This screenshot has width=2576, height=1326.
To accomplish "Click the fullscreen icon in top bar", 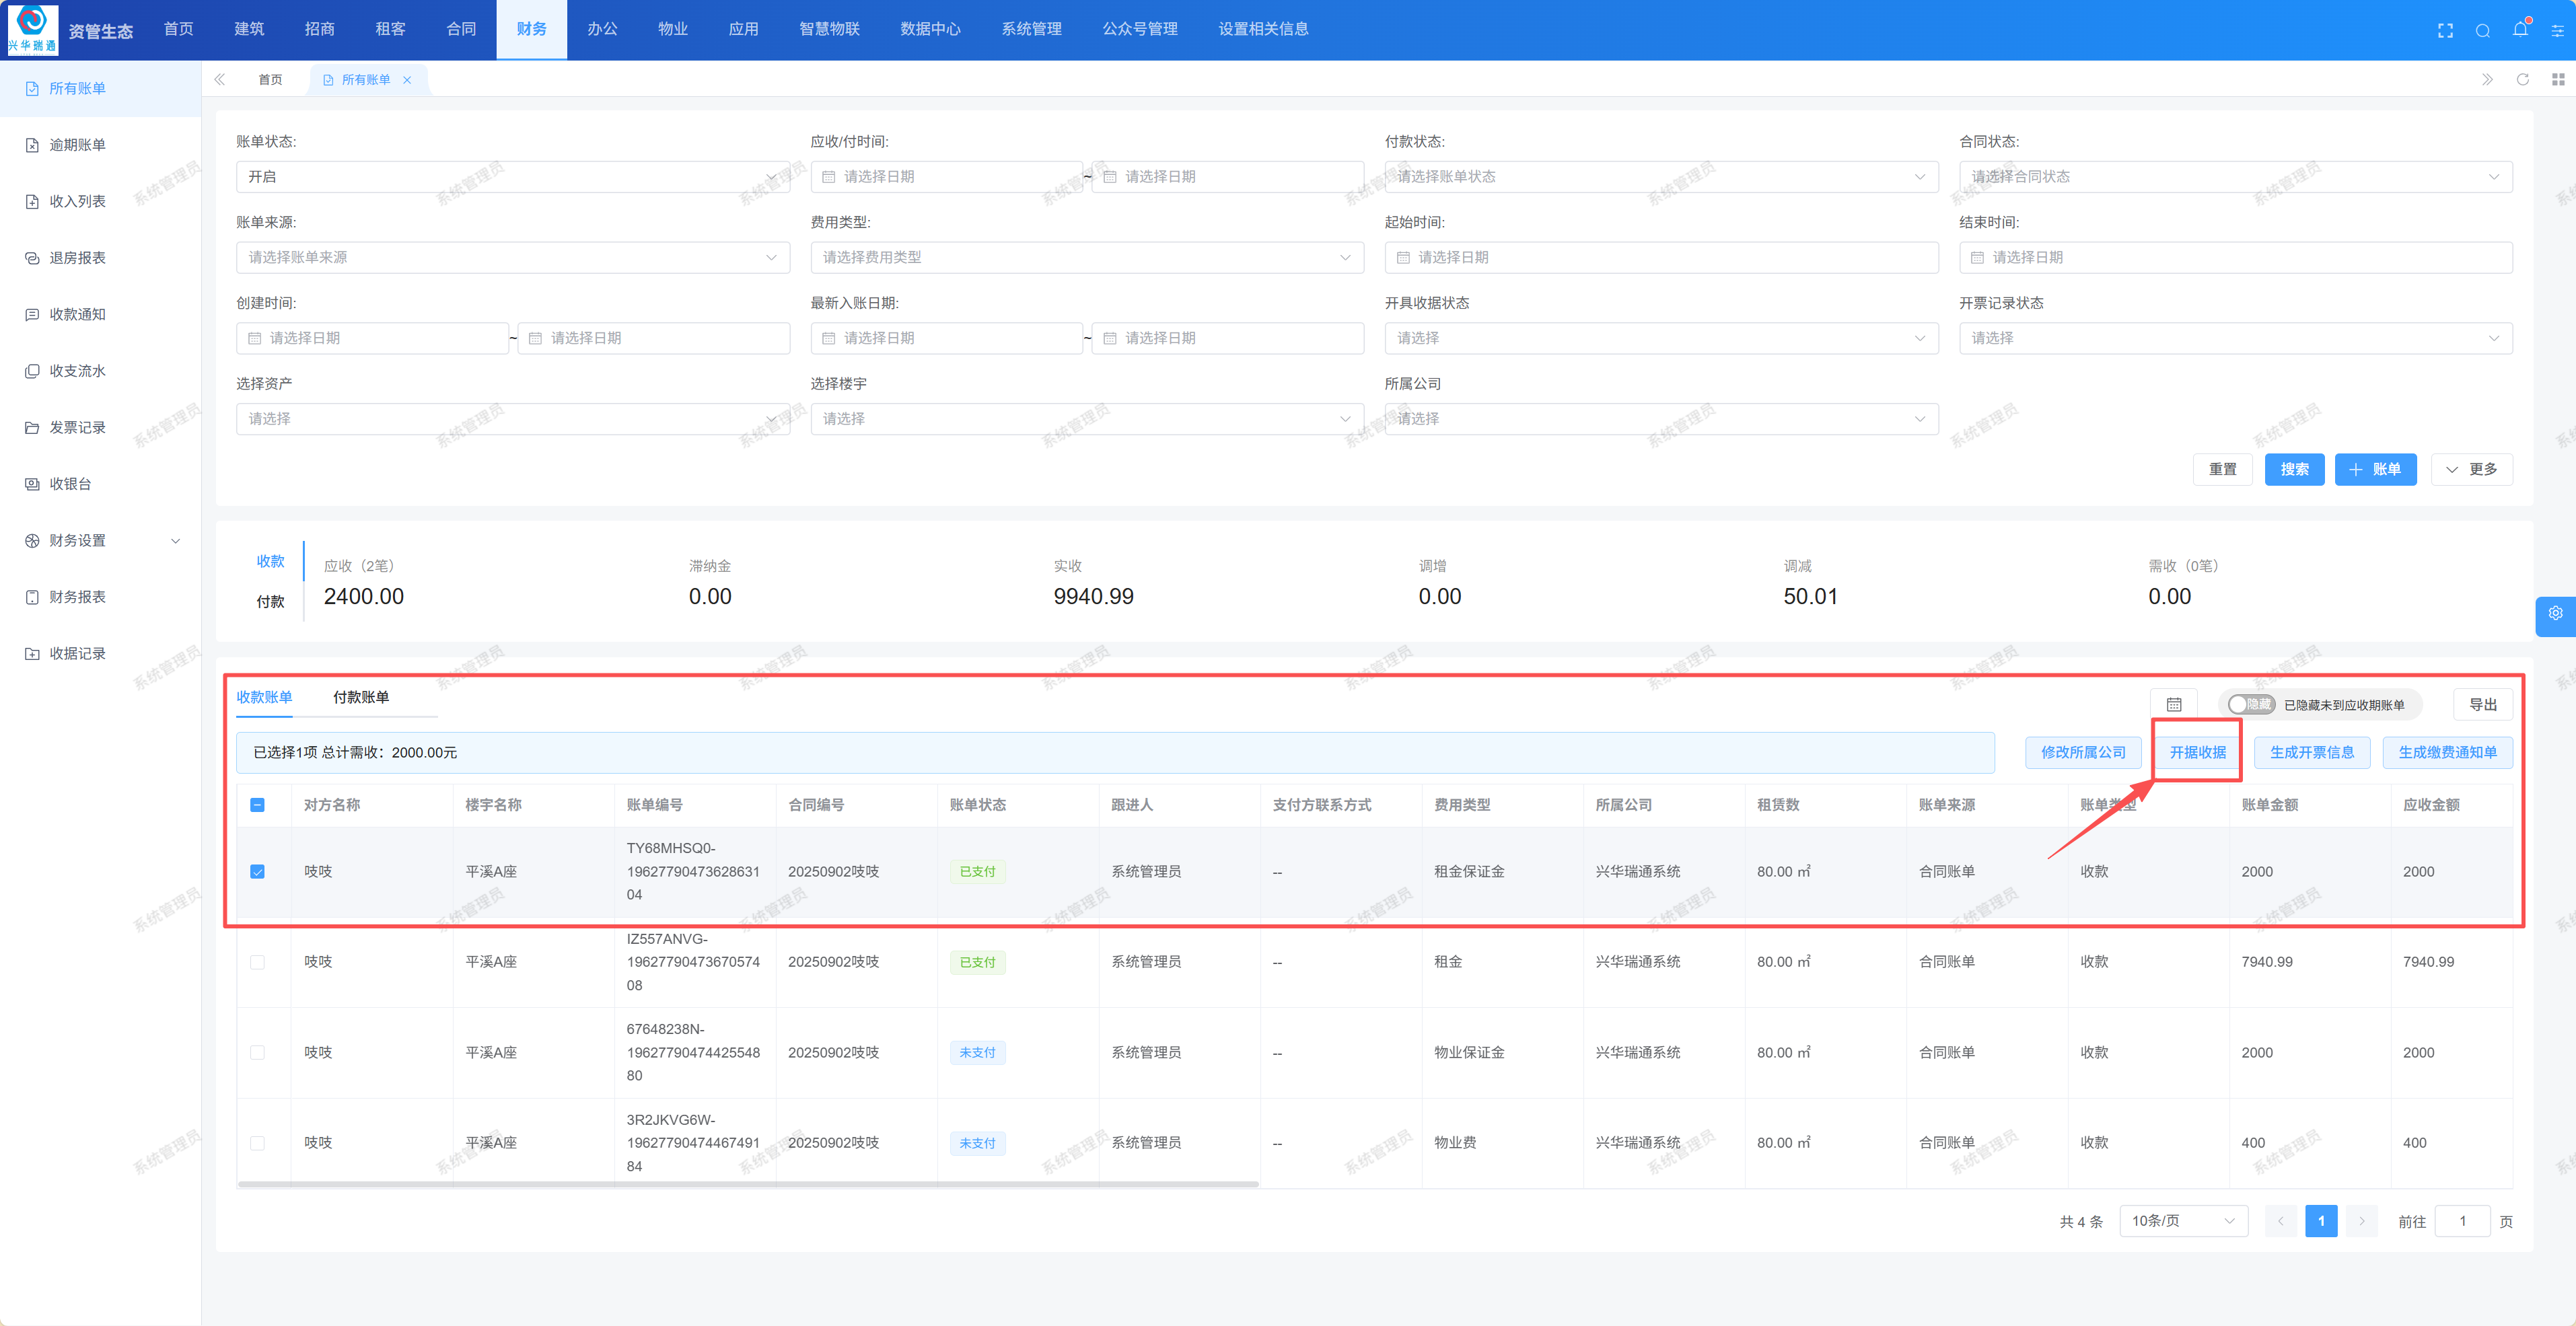I will pyautogui.click(x=2445, y=30).
